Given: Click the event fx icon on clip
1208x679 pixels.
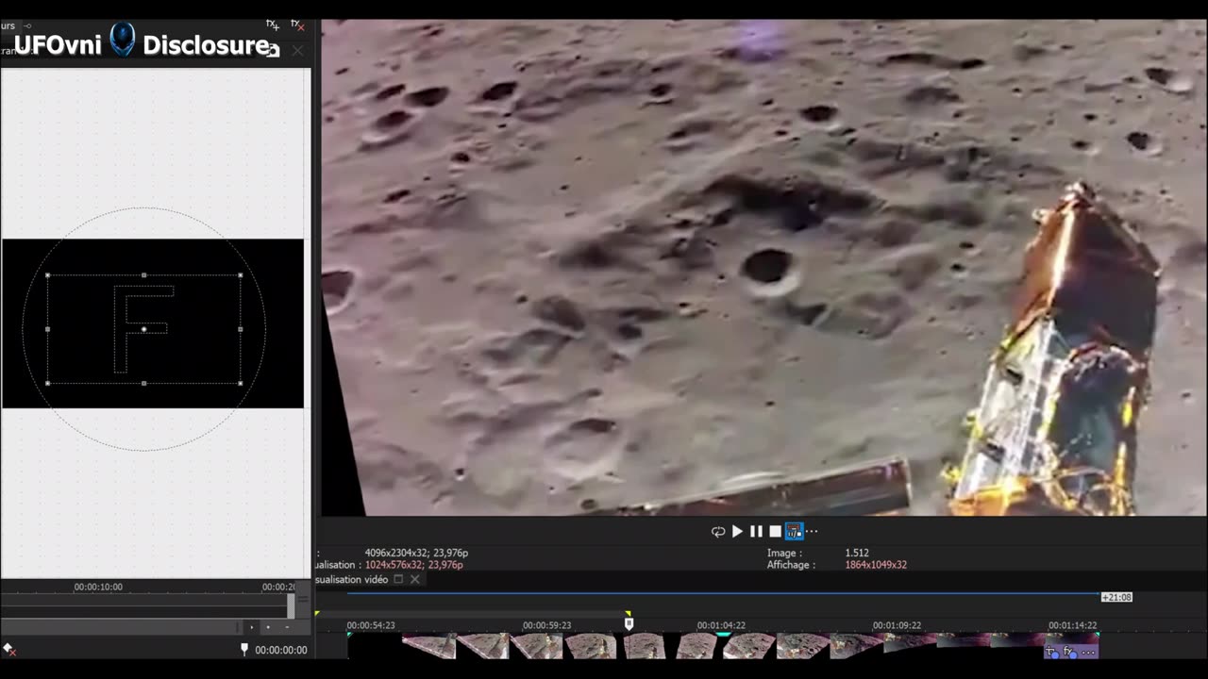Looking at the screenshot, I should tap(1071, 652).
